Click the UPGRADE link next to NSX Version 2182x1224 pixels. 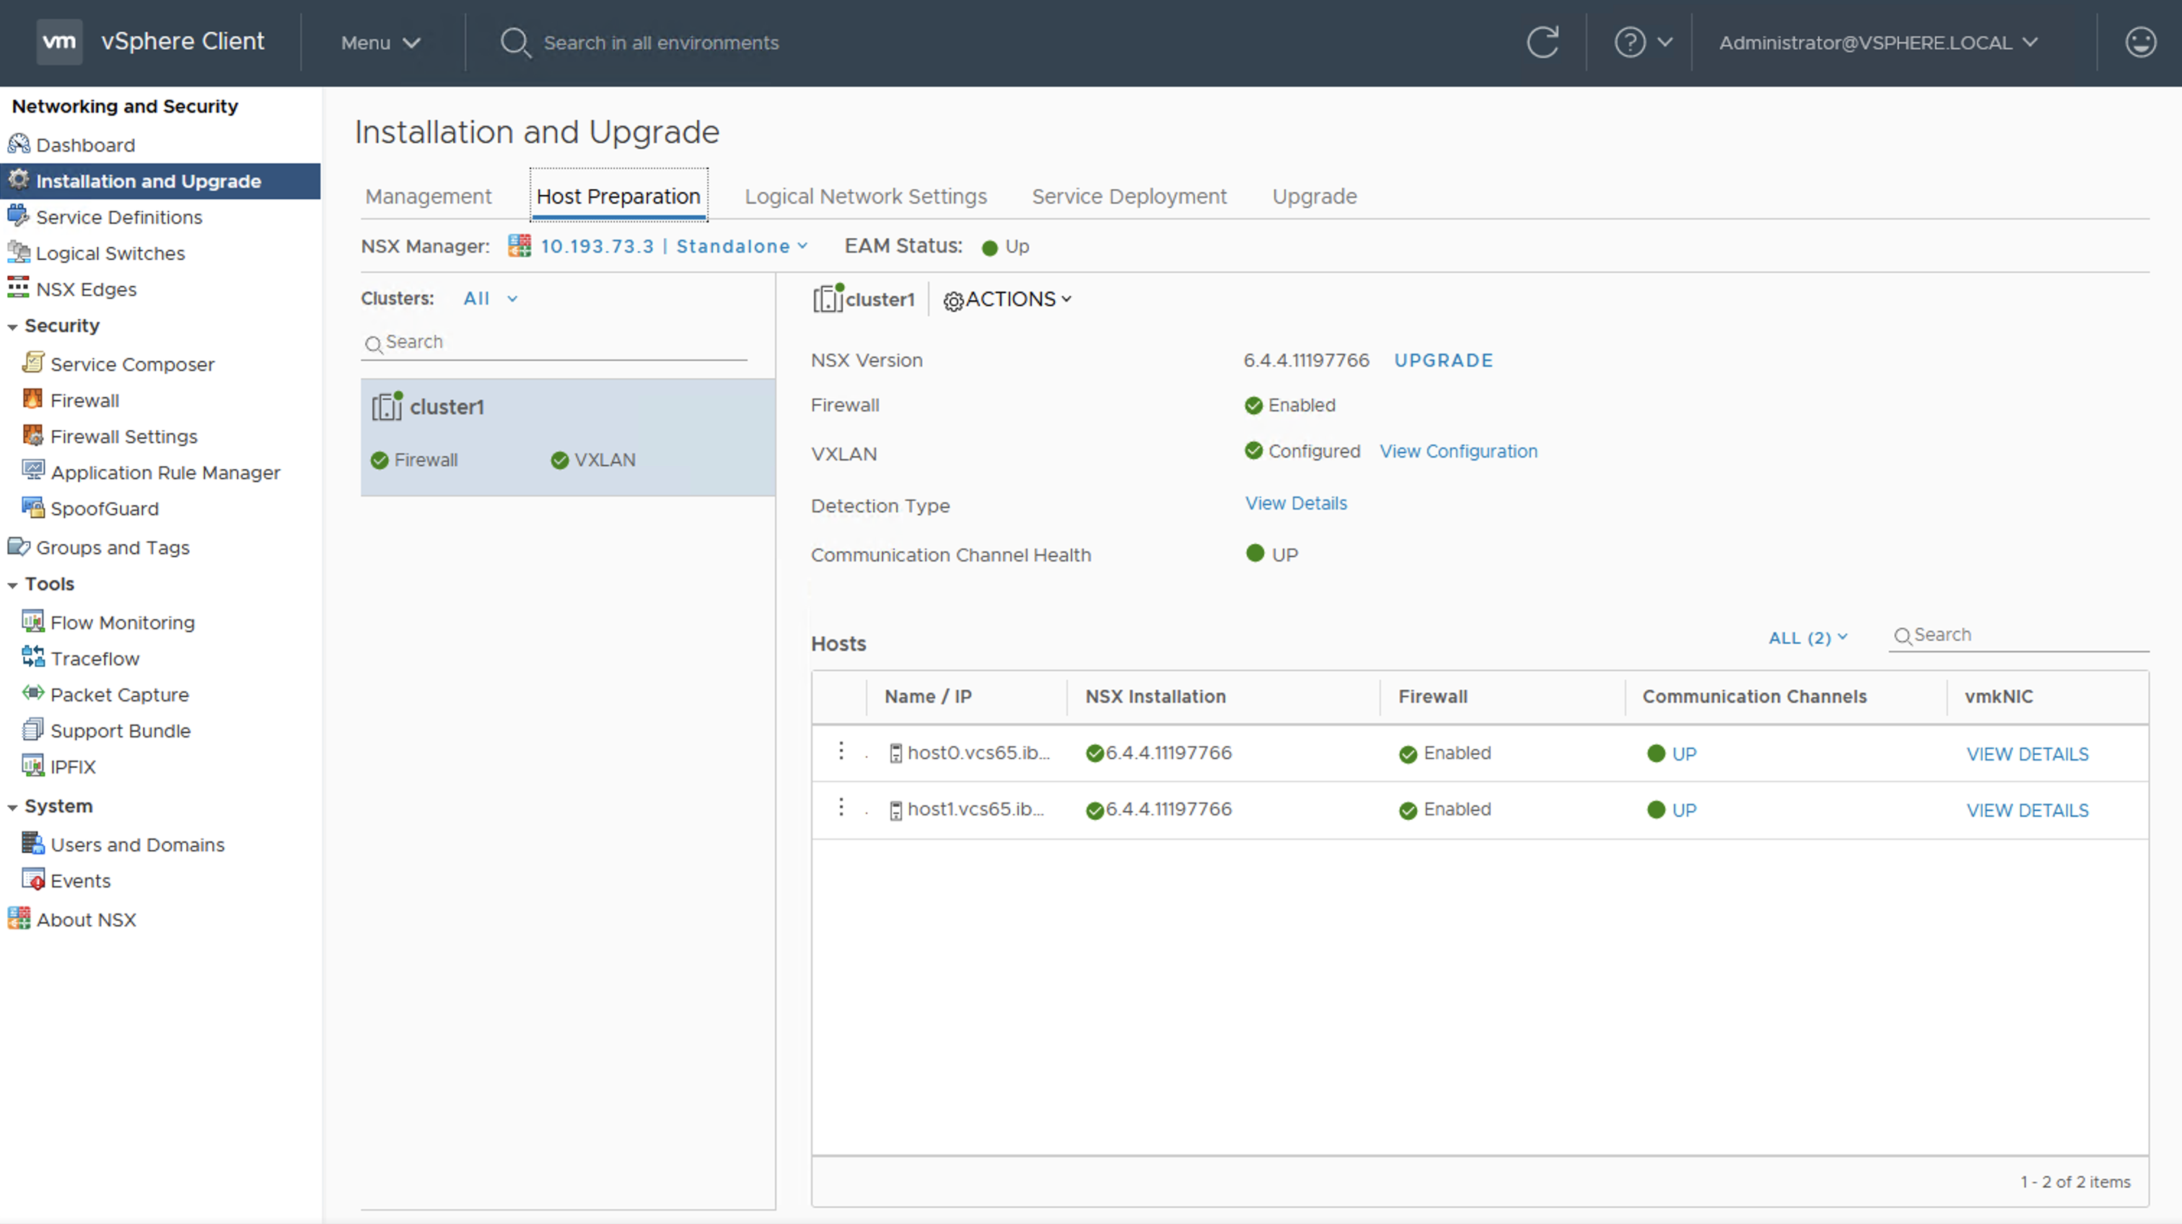coord(1443,361)
